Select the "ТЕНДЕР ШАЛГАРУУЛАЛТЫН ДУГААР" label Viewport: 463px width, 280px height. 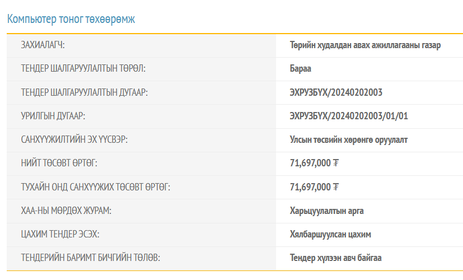pyautogui.click(x=84, y=92)
